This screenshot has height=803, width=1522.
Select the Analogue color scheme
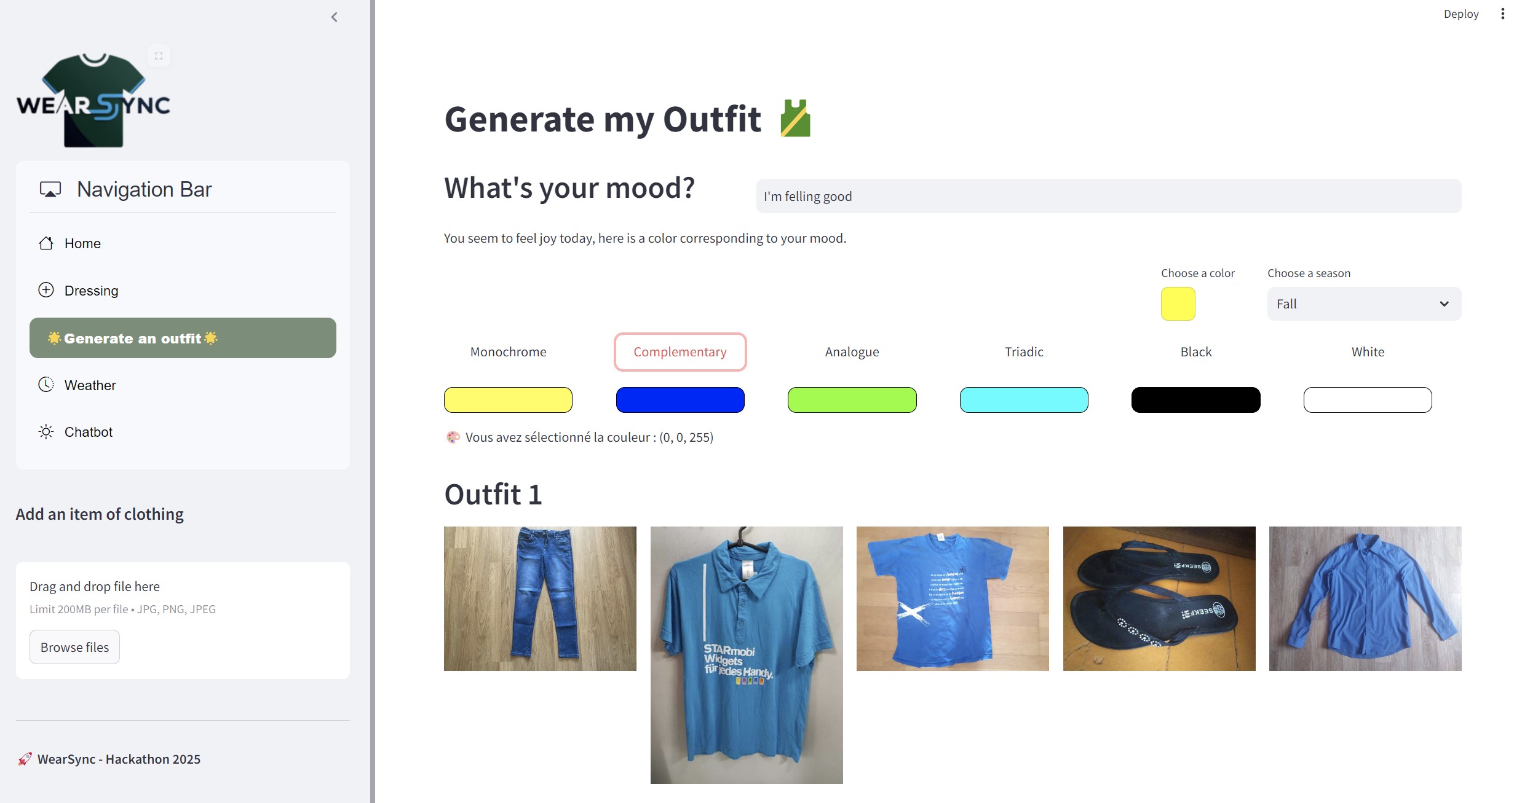tap(852, 352)
